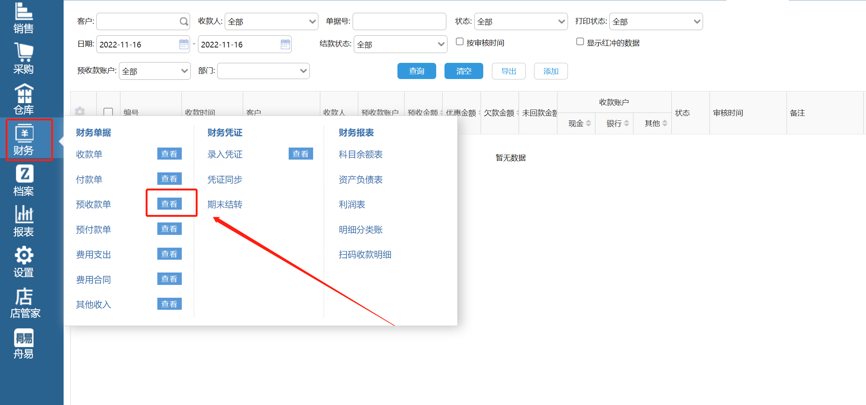
Task: Click 查看 next to 预收款单
Action: [x=169, y=204]
